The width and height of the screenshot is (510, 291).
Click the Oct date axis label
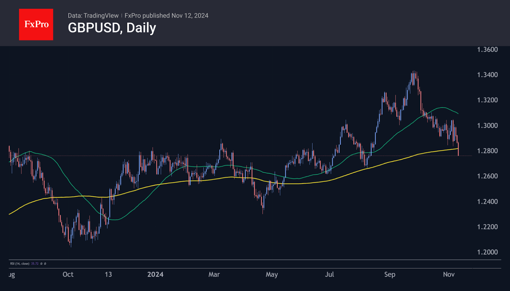pos(68,274)
